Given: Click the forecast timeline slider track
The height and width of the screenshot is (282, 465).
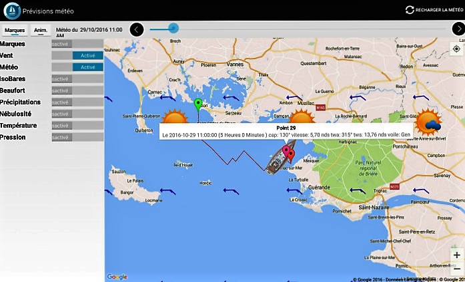Looking at the screenshot, I should (298, 29).
